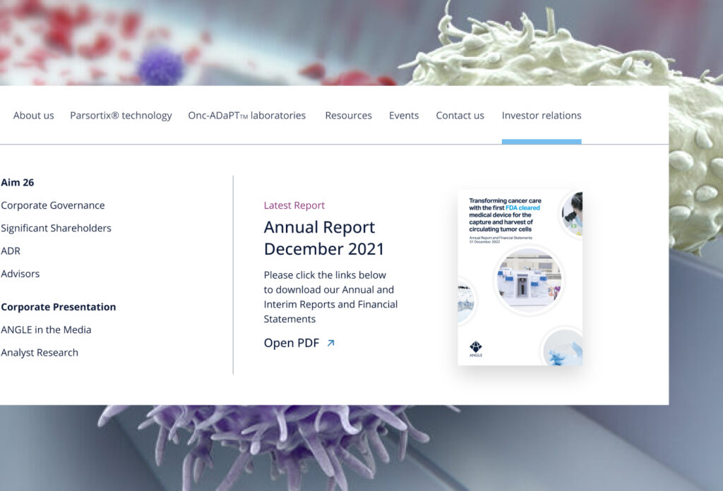This screenshot has height=491, width=723.
Task: Open the About us menu
Action: pyautogui.click(x=33, y=116)
